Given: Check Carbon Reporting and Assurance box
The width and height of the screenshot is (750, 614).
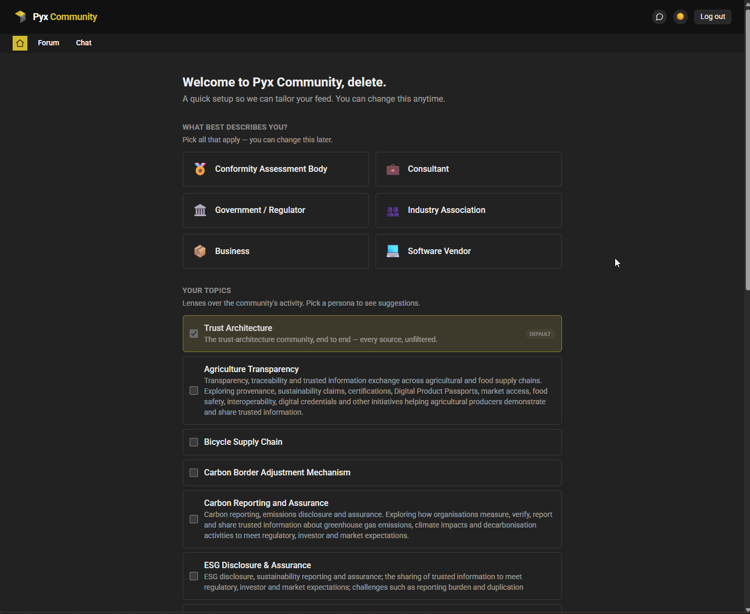Looking at the screenshot, I should pyautogui.click(x=194, y=519).
